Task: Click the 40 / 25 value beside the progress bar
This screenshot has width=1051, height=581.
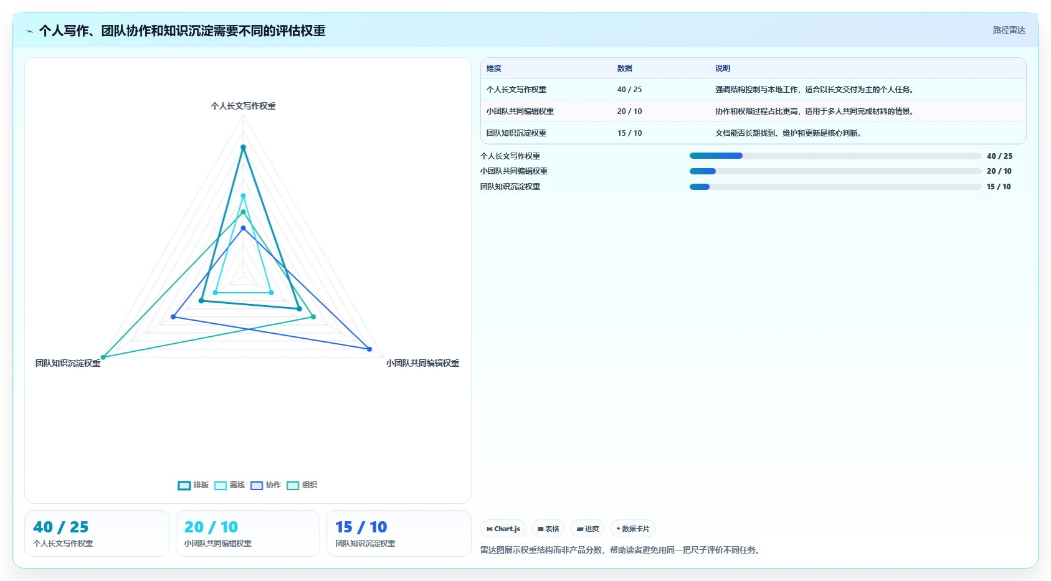Action: [999, 156]
